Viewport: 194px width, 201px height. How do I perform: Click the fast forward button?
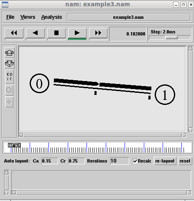(x=98, y=33)
